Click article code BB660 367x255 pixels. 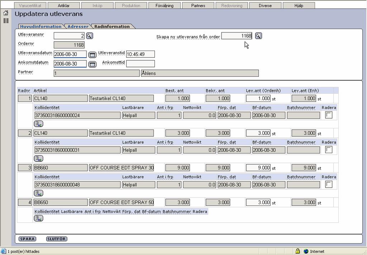pos(61,167)
